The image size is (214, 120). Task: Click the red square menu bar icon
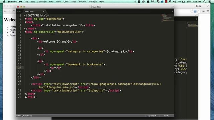(166, 2)
